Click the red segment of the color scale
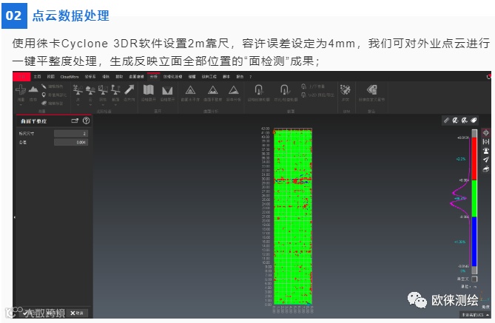 click(474, 159)
